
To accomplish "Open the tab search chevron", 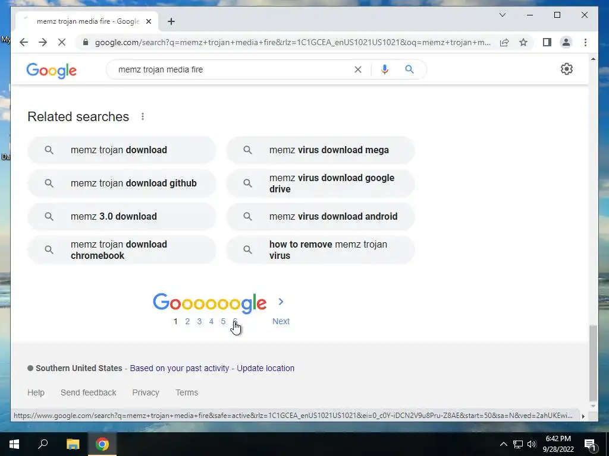I will pos(502,15).
